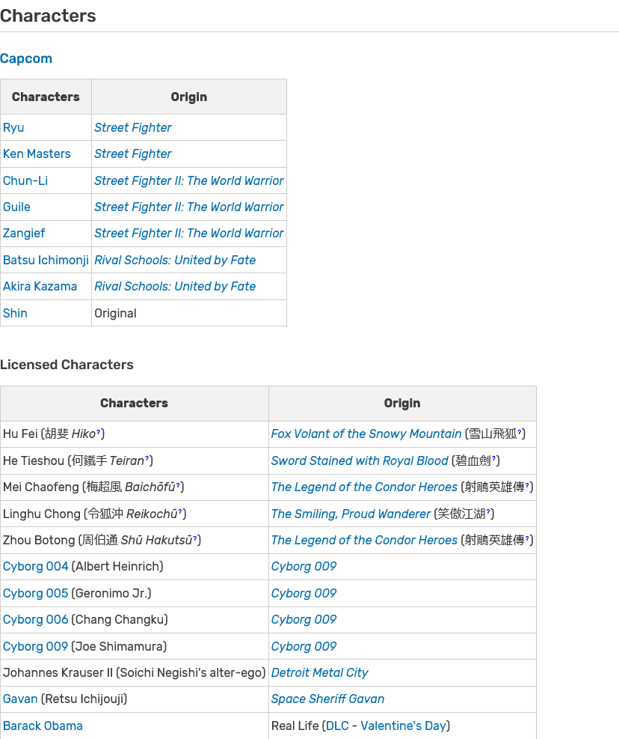Open Fox Volant of the Snowy Mountain link
Image resolution: width=619 pixels, height=739 pixels.
point(366,434)
